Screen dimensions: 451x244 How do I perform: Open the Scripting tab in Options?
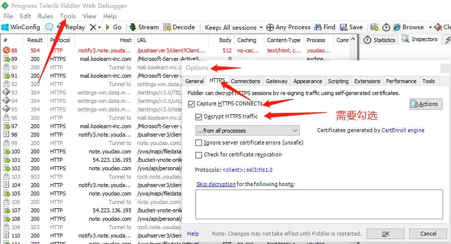338,81
